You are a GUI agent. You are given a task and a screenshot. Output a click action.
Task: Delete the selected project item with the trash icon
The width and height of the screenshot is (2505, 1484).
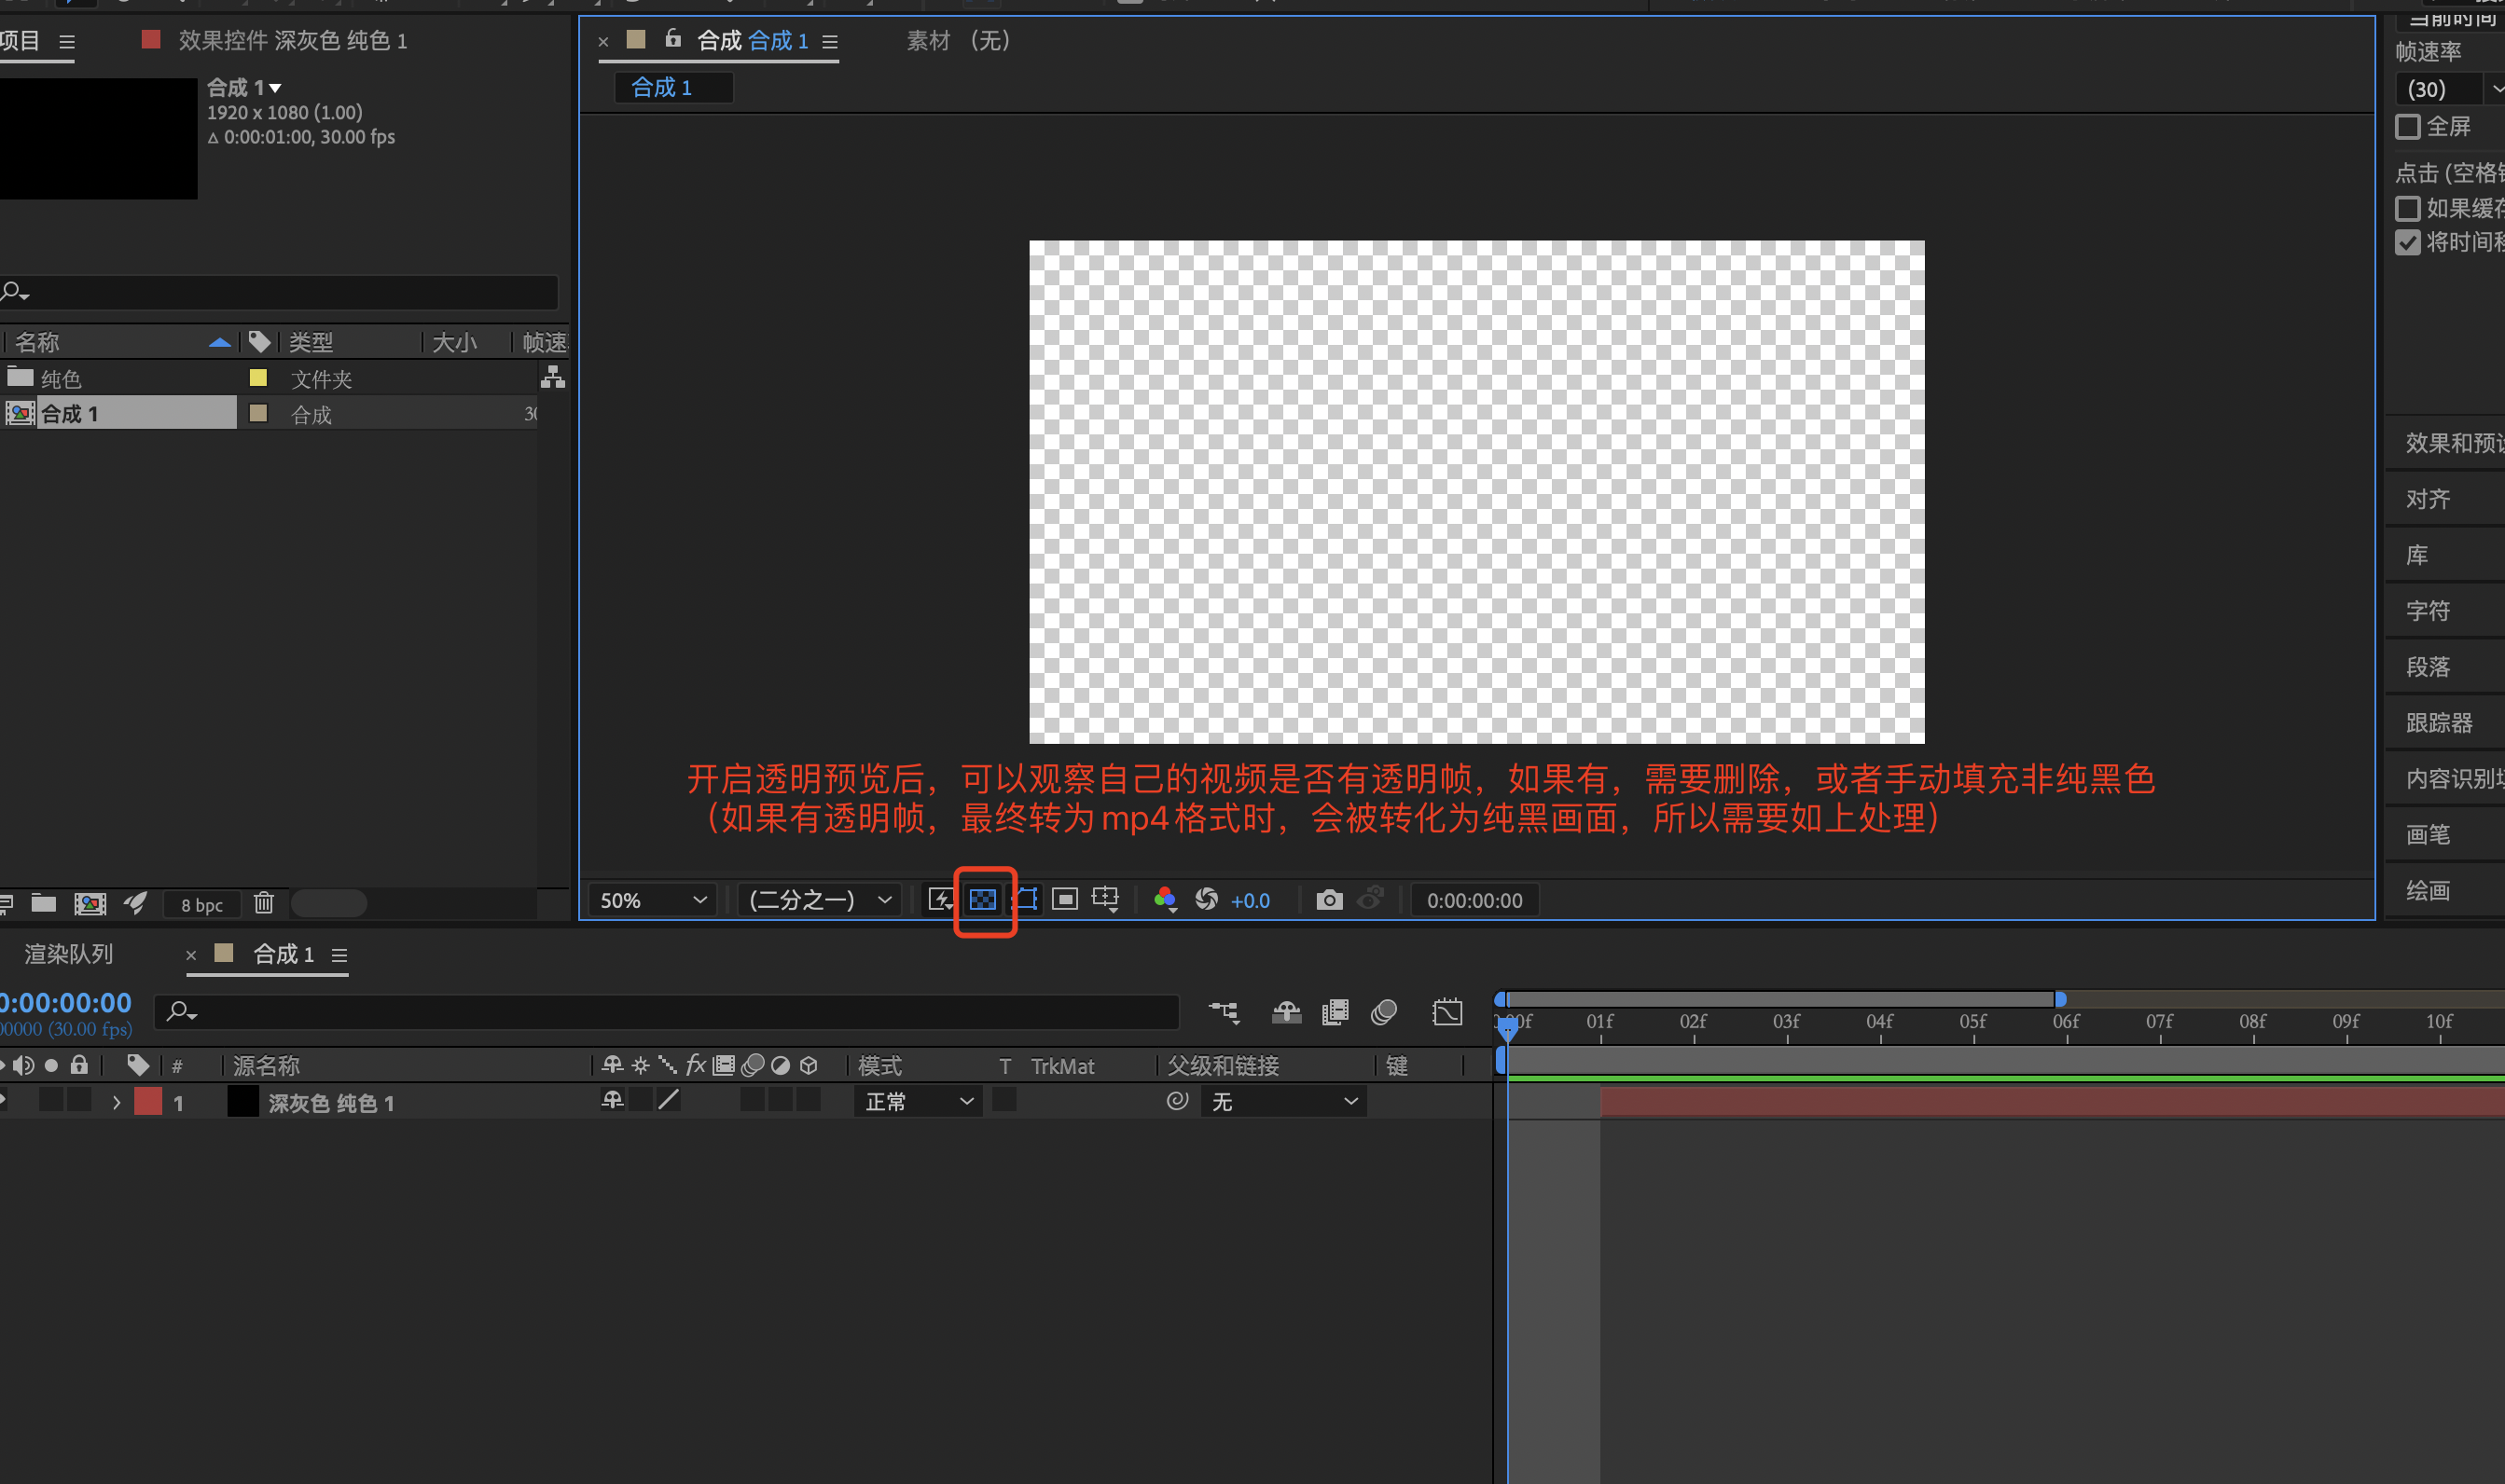pos(263,904)
